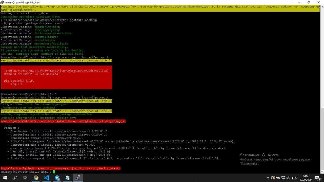
Task: Click 'Updating dependencies (including require-dev)' line
Action: coord(38,118)
